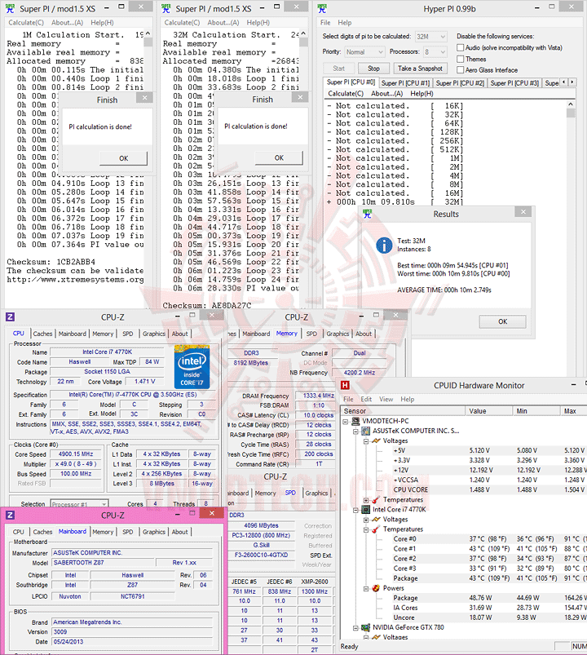Click the CPU VCORE row in HWMonitor
The width and height of the screenshot is (587, 655).
[463, 490]
